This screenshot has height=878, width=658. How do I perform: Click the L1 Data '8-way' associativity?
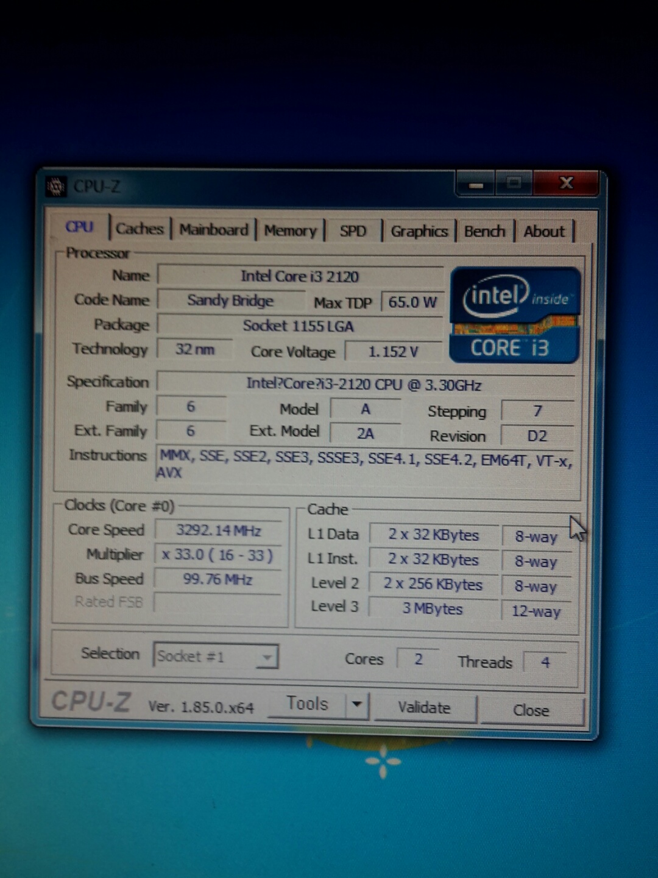pyautogui.click(x=536, y=537)
